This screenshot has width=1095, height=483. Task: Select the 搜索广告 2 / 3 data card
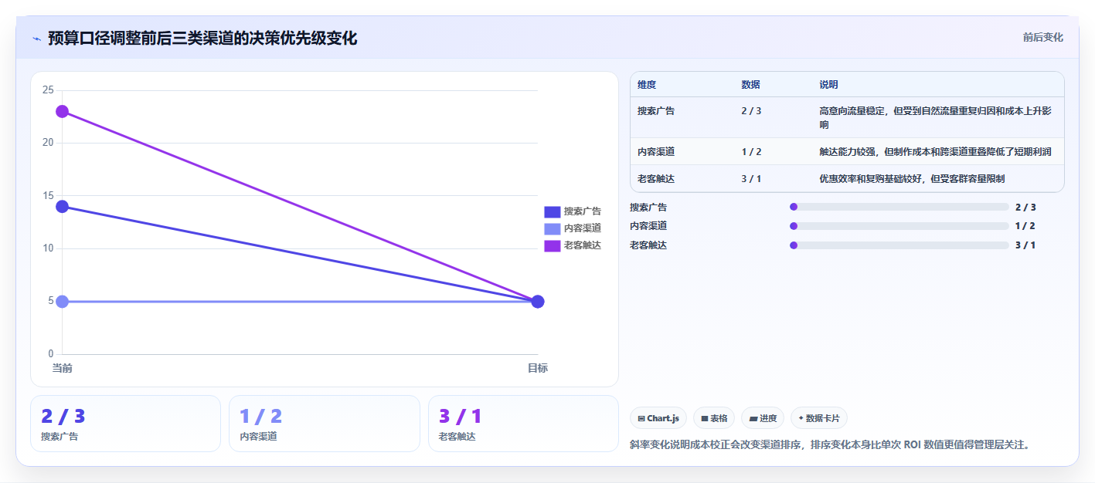click(125, 424)
